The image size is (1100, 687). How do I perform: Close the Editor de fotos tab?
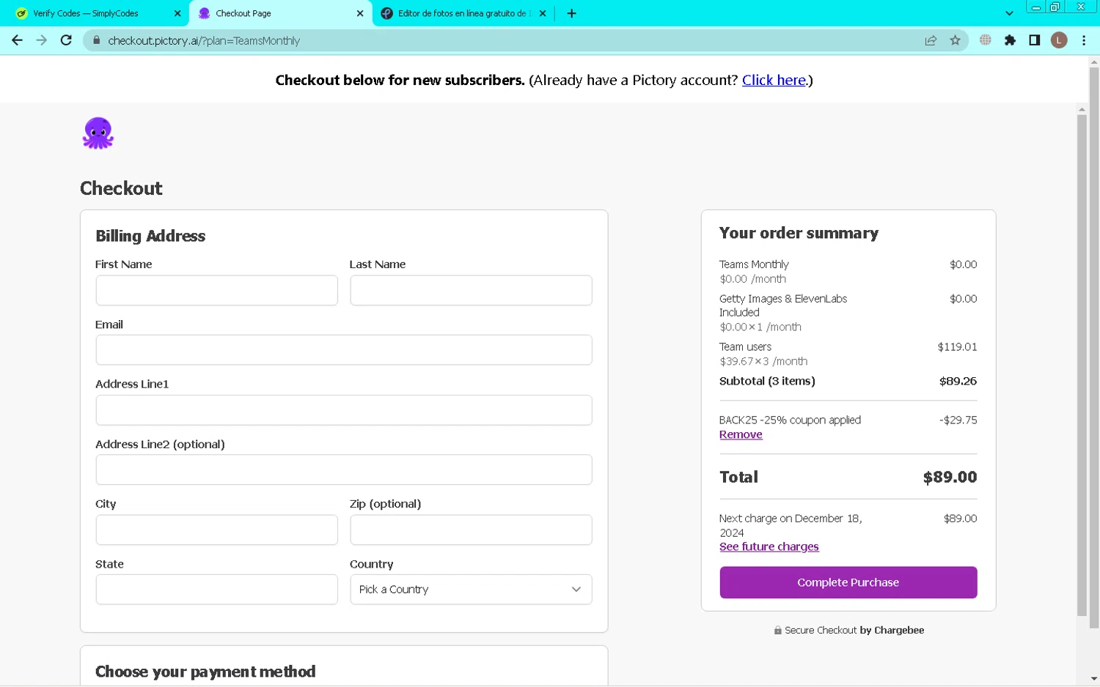tap(543, 13)
